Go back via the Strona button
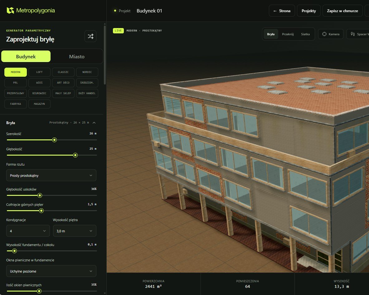 (282, 11)
